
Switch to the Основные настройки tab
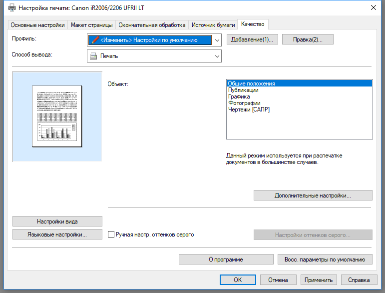tap(37, 25)
